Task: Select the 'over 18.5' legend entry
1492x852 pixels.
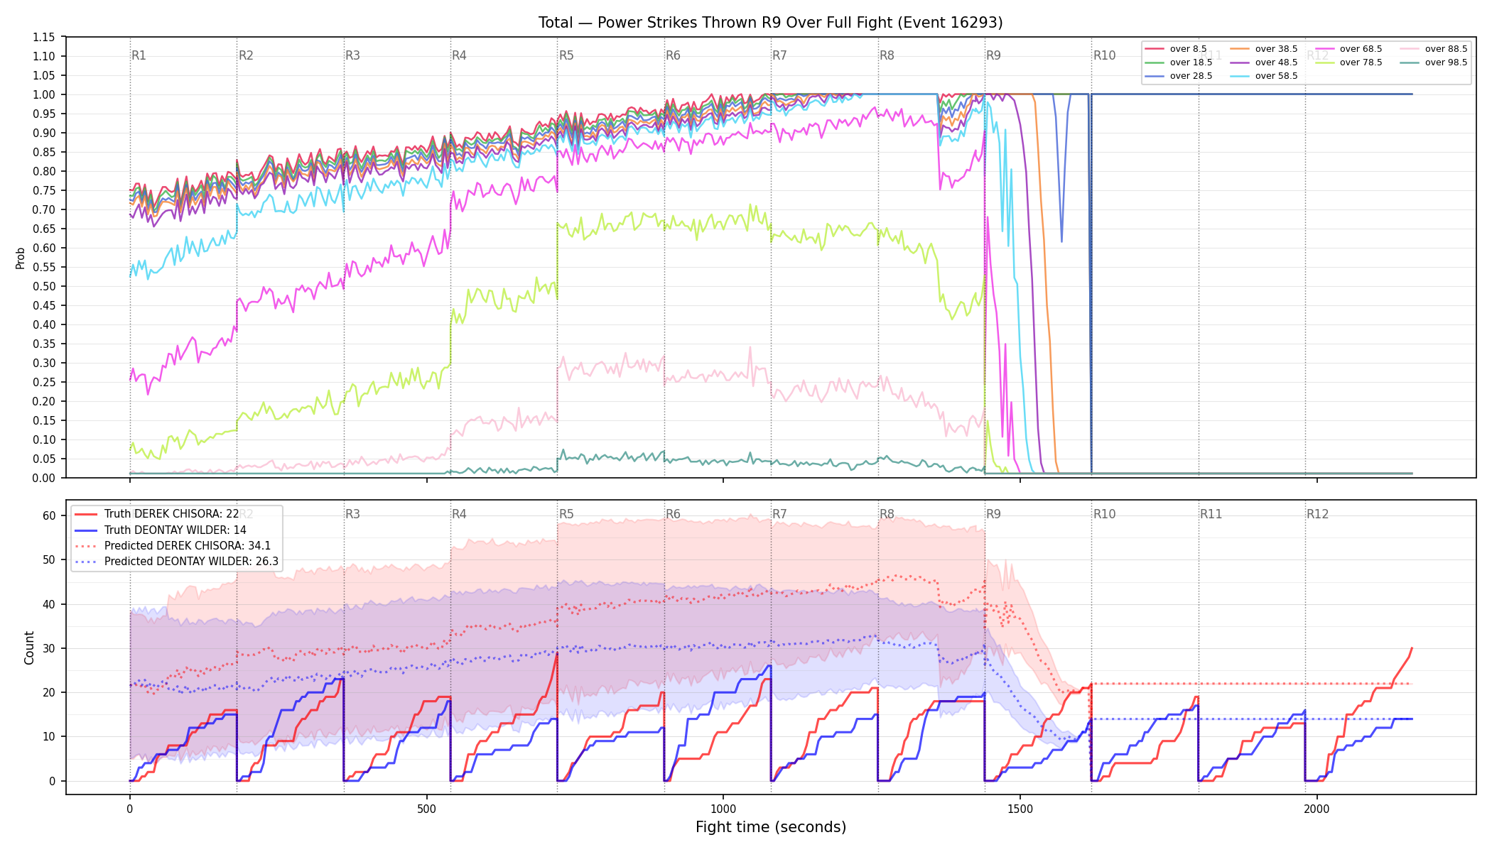Action: (1179, 62)
